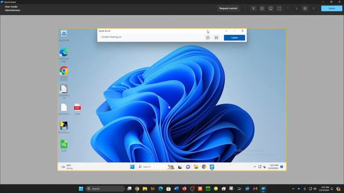Open Task View on remote taskbar
The height and width of the screenshot is (193, 344).
point(180,167)
